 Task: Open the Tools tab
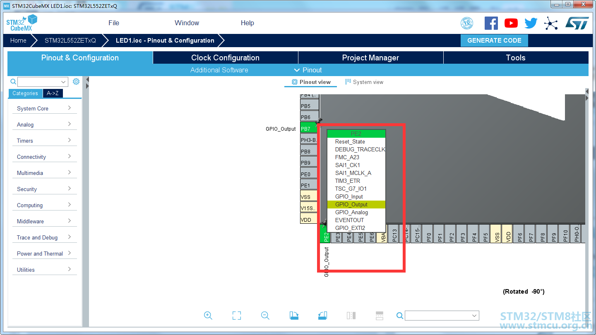click(516, 57)
